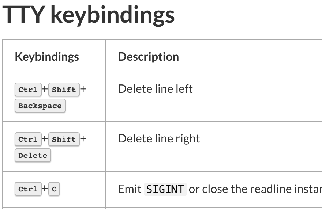Click Ctrl key in Delete line left row
Screen dimensions: 322x209
coord(28,90)
